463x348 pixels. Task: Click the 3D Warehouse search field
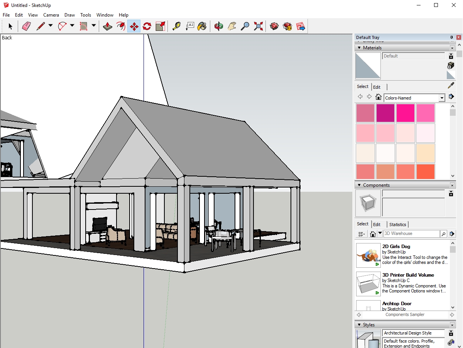click(x=411, y=234)
